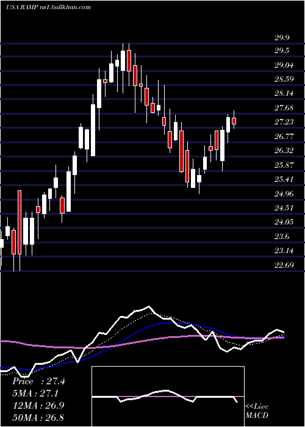
Task: Click inside the Live MACD inset chart
Action: [168, 396]
